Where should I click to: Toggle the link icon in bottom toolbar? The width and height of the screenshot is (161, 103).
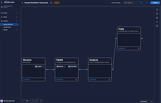[x=41, y=101]
